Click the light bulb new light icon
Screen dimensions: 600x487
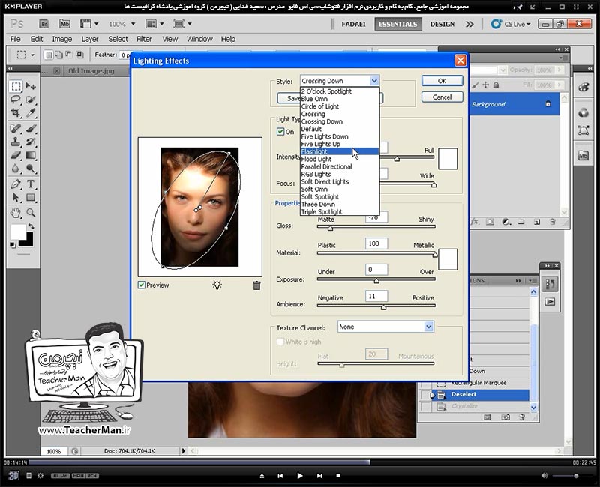[217, 285]
